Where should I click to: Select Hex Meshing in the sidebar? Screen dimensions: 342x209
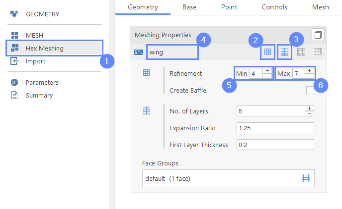coord(45,48)
